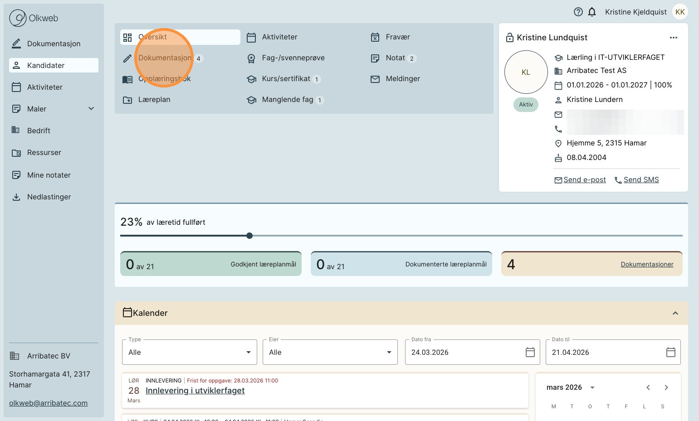Open the notifications bell
The width and height of the screenshot is (699, 421).
pyautogui.click(x=592, y=12)
